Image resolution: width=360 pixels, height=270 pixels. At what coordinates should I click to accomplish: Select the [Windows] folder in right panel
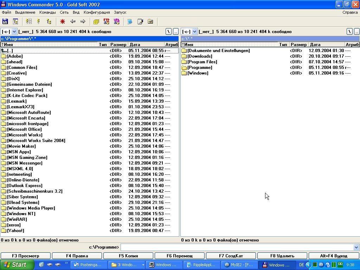pyautogui.click(x=270, y=73)
